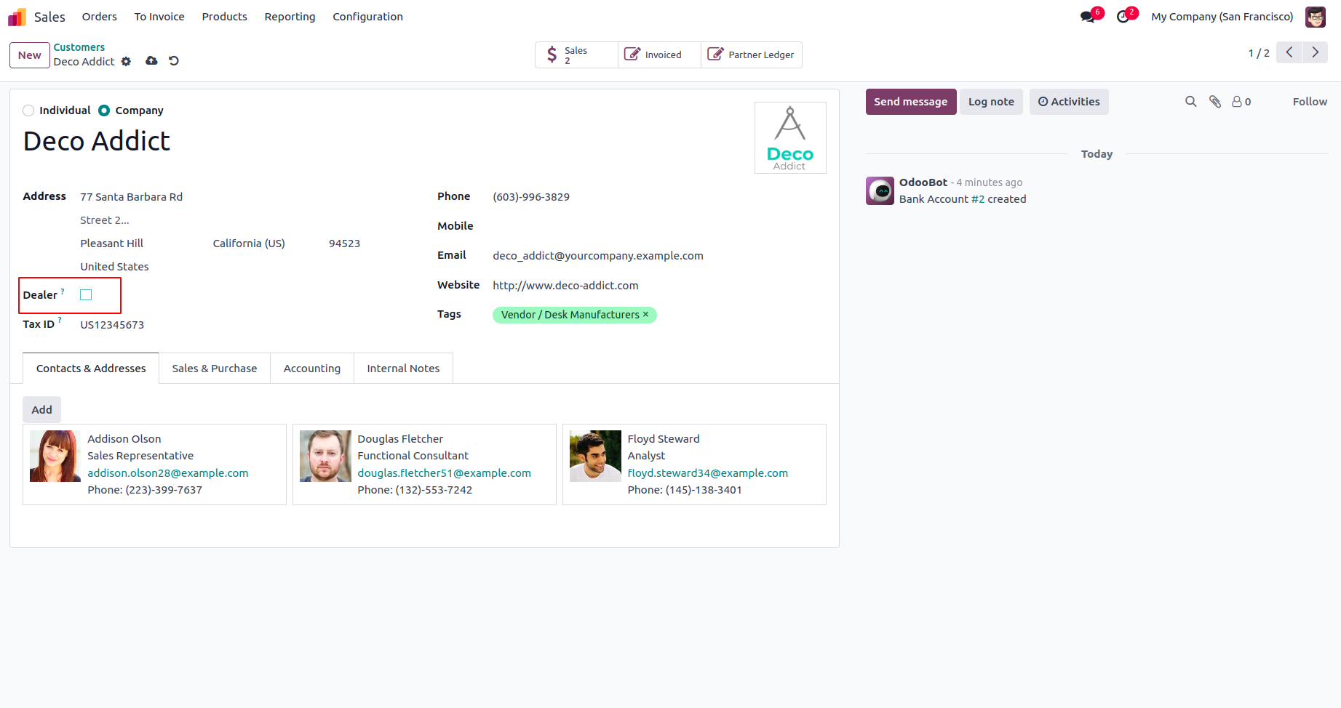Screen dimensions: 1341x708
Task: Click the empty Mobile field
Action: [x=658, y=226]
